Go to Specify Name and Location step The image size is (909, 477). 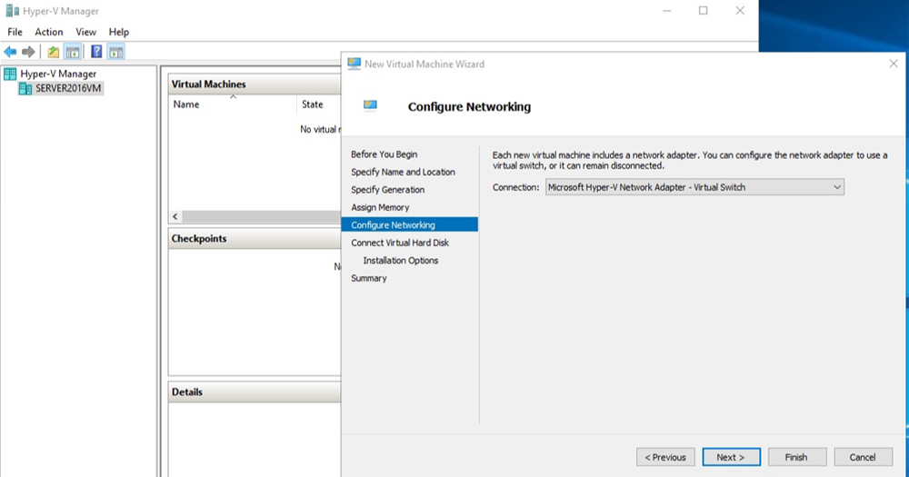pos(403,172)
